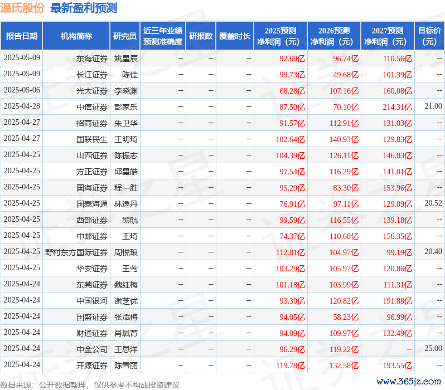Select the 野村东方国际证券 institution cell
This screenshot has width=445, height=390.
tap(76, 252)
